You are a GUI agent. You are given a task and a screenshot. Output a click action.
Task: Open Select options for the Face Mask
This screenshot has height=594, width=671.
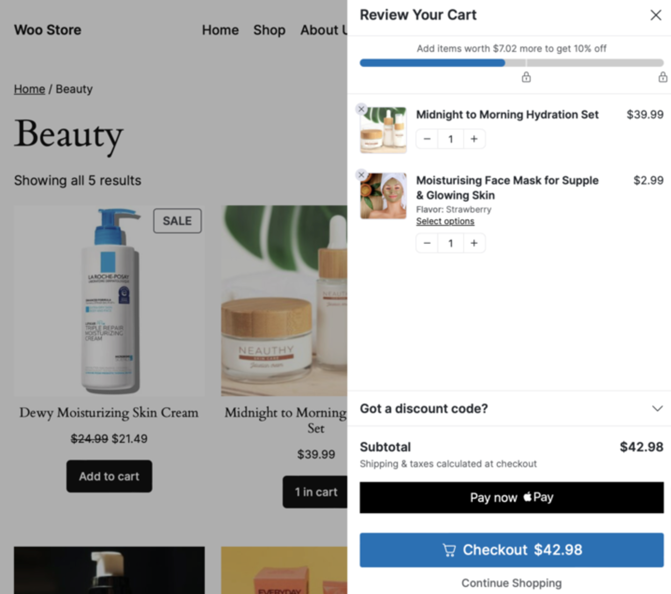click(x=445, y=221)
